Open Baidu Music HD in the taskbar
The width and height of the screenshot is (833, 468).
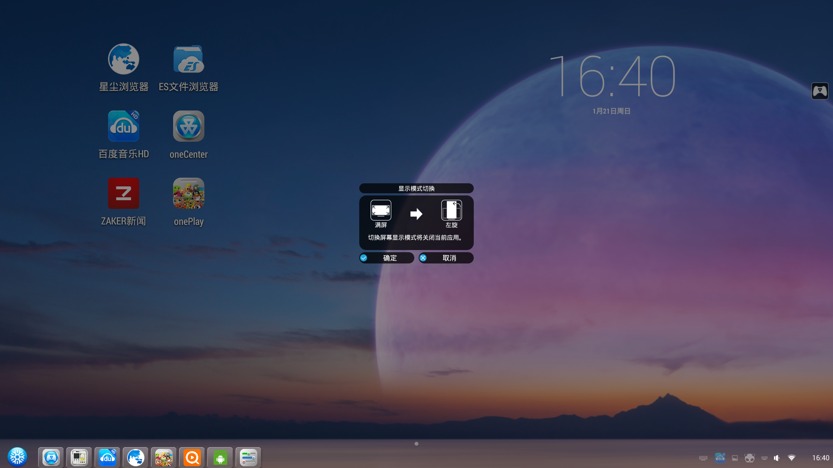[107, 457]
